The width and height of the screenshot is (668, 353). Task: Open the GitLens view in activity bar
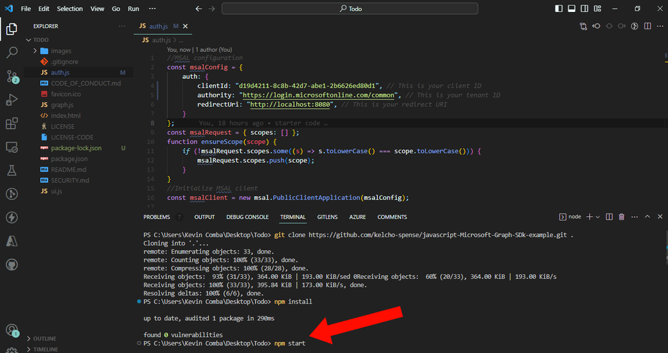click(12, 194)
